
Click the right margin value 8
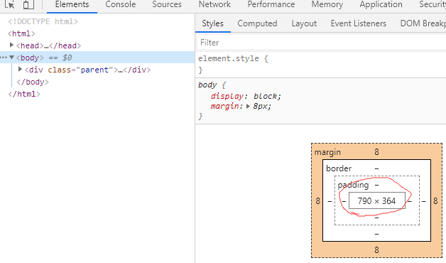(x=435, y=201)
